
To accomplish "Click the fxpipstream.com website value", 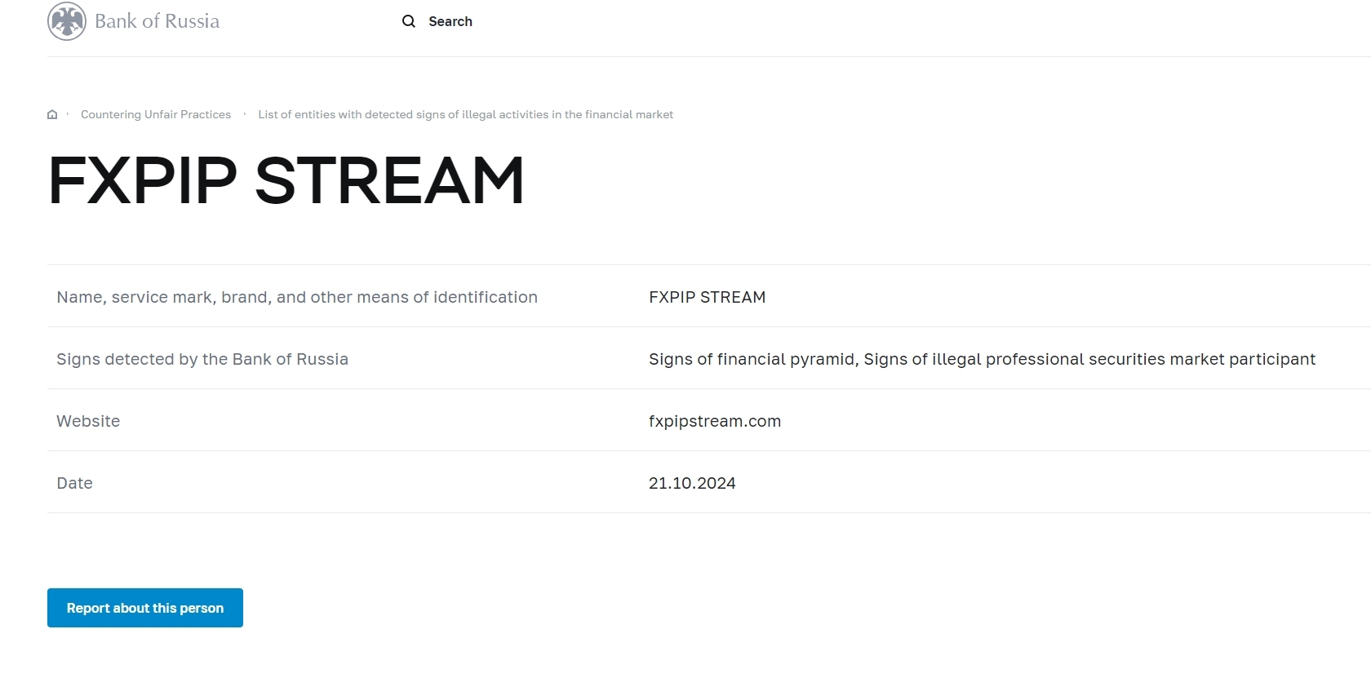I will pos(715,421).
